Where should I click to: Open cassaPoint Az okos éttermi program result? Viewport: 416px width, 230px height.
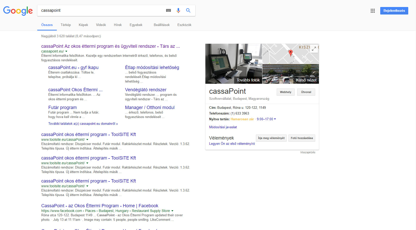[x=111, y=46]
